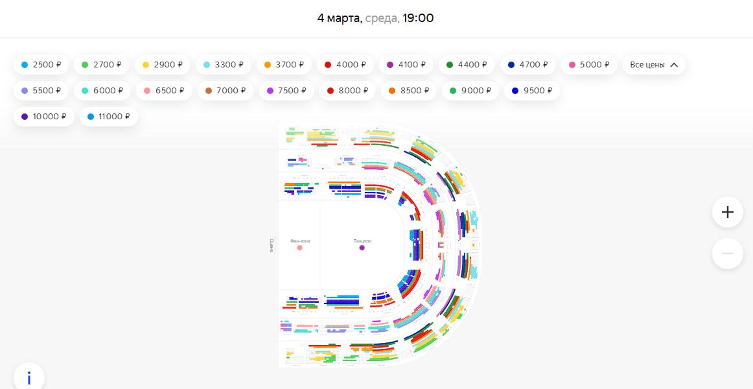Choose the 9500 ₽ price filter

click(531, 91)
